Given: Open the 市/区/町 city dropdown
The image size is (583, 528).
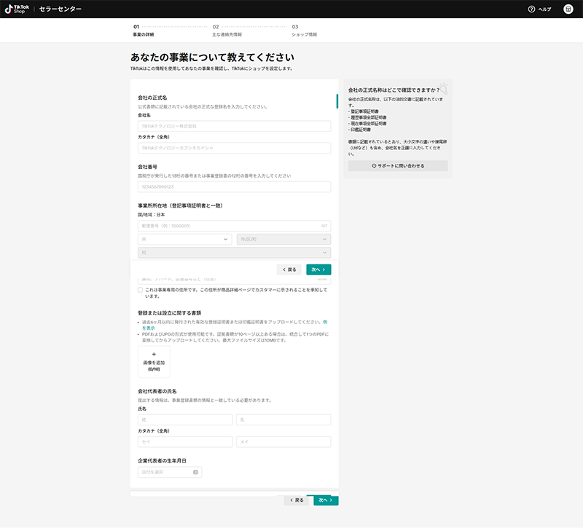Looking at the screenshot, I should (x=283, y=239).
